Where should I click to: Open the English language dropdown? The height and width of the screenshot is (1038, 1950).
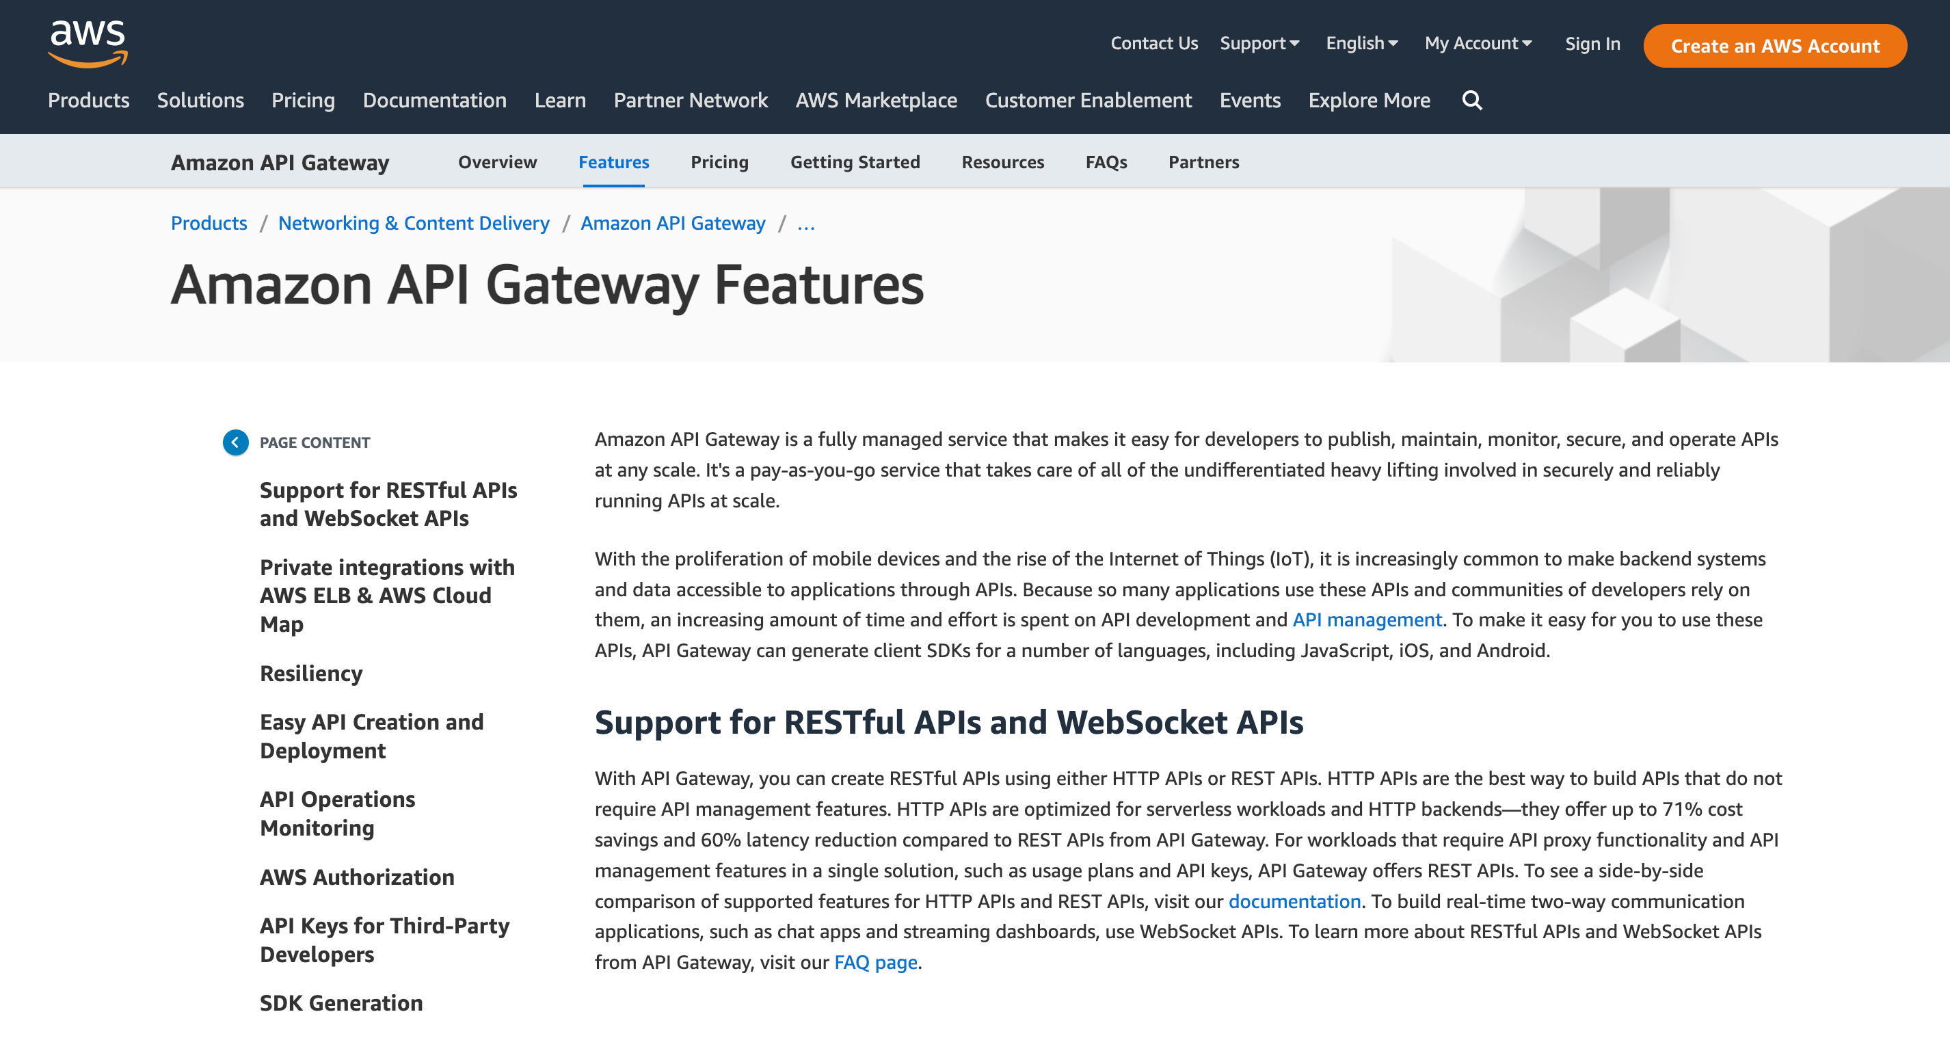(x=1362, y=42)
